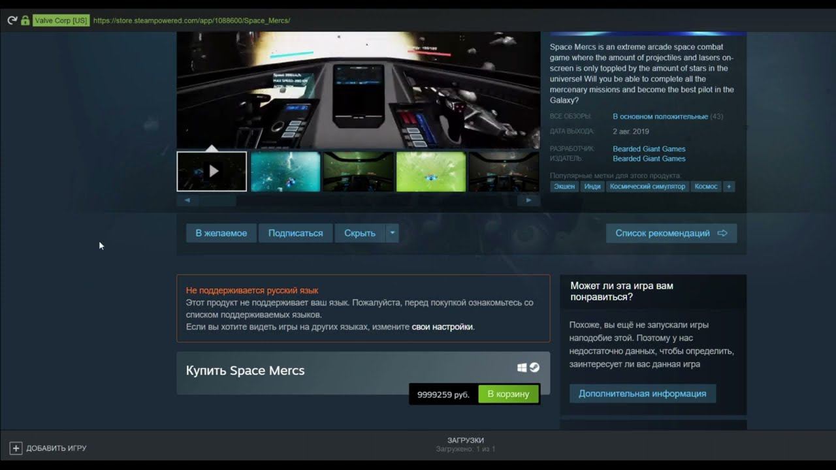The height and width of the screenshot is (470, 836).
Task: Click the plus icon of Добавить игру
Action: (x=16, y=448)
